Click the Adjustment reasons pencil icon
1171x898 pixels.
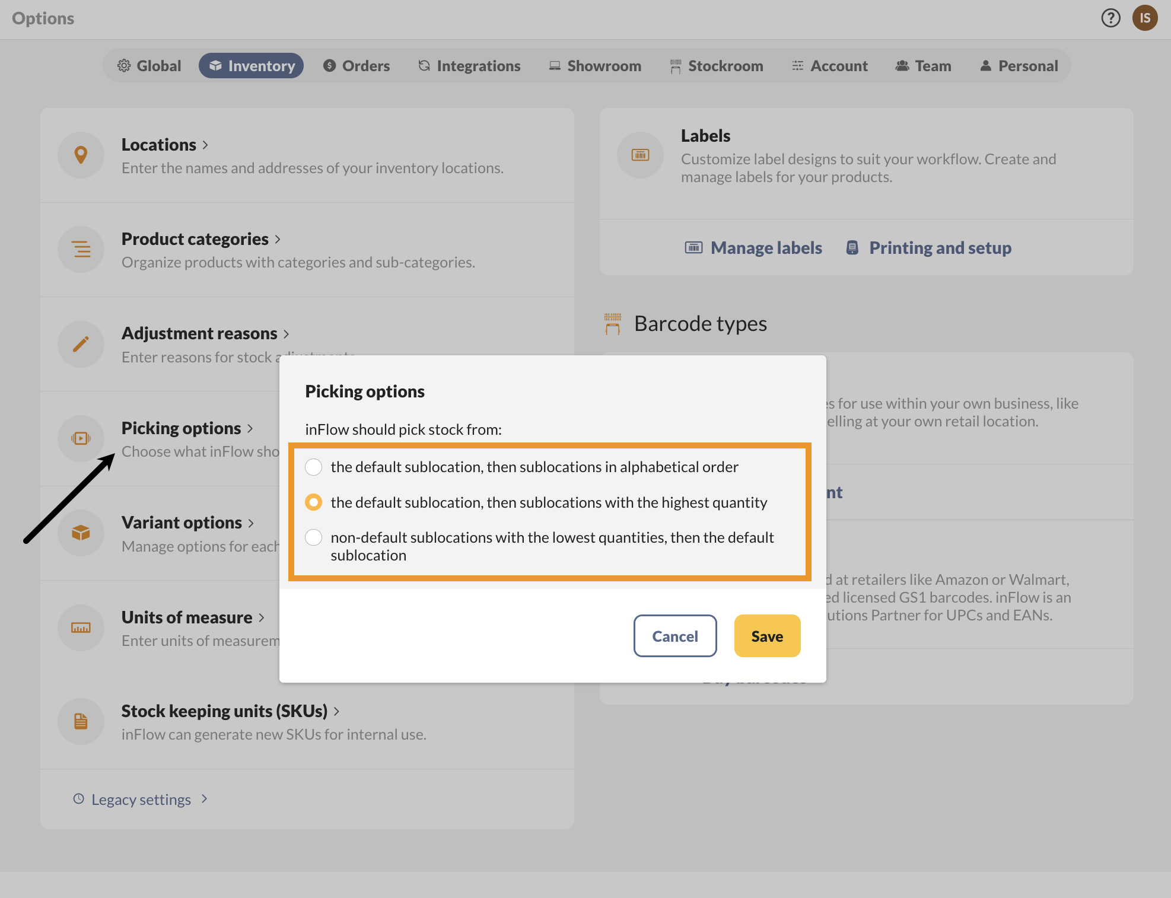pyautogui.click(x=81, y=344)
